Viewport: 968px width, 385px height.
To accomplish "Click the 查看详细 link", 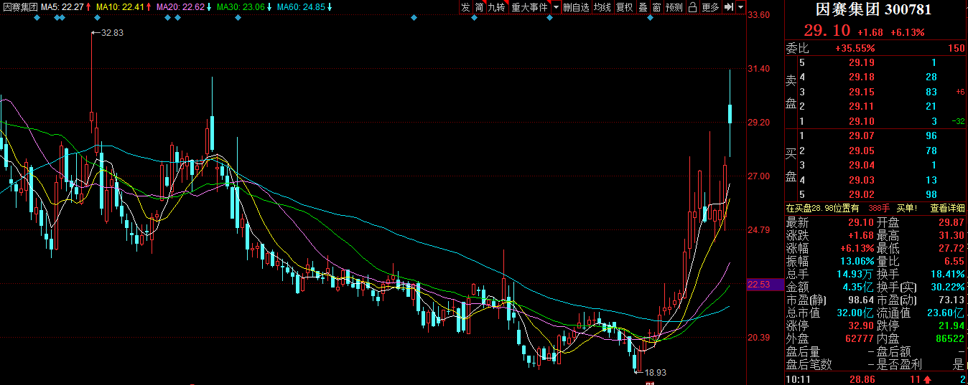I will pos(947,208).
